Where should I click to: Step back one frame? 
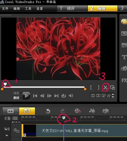pos(42,96)
